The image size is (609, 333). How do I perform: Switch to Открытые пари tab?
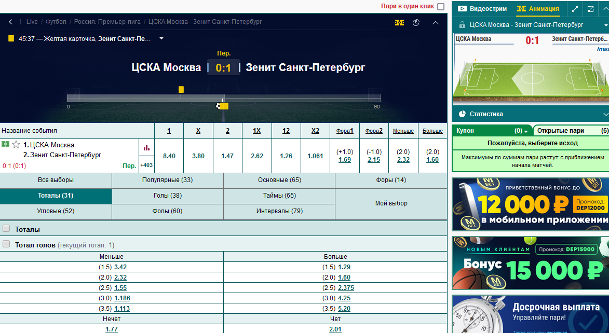(571, 131)
